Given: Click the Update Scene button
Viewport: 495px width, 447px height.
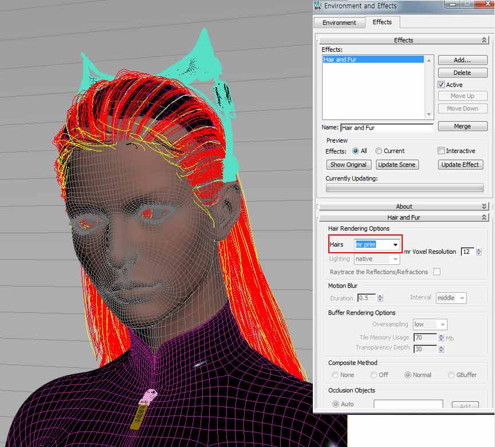Looking at the screenshot, I should coord(397,164).
